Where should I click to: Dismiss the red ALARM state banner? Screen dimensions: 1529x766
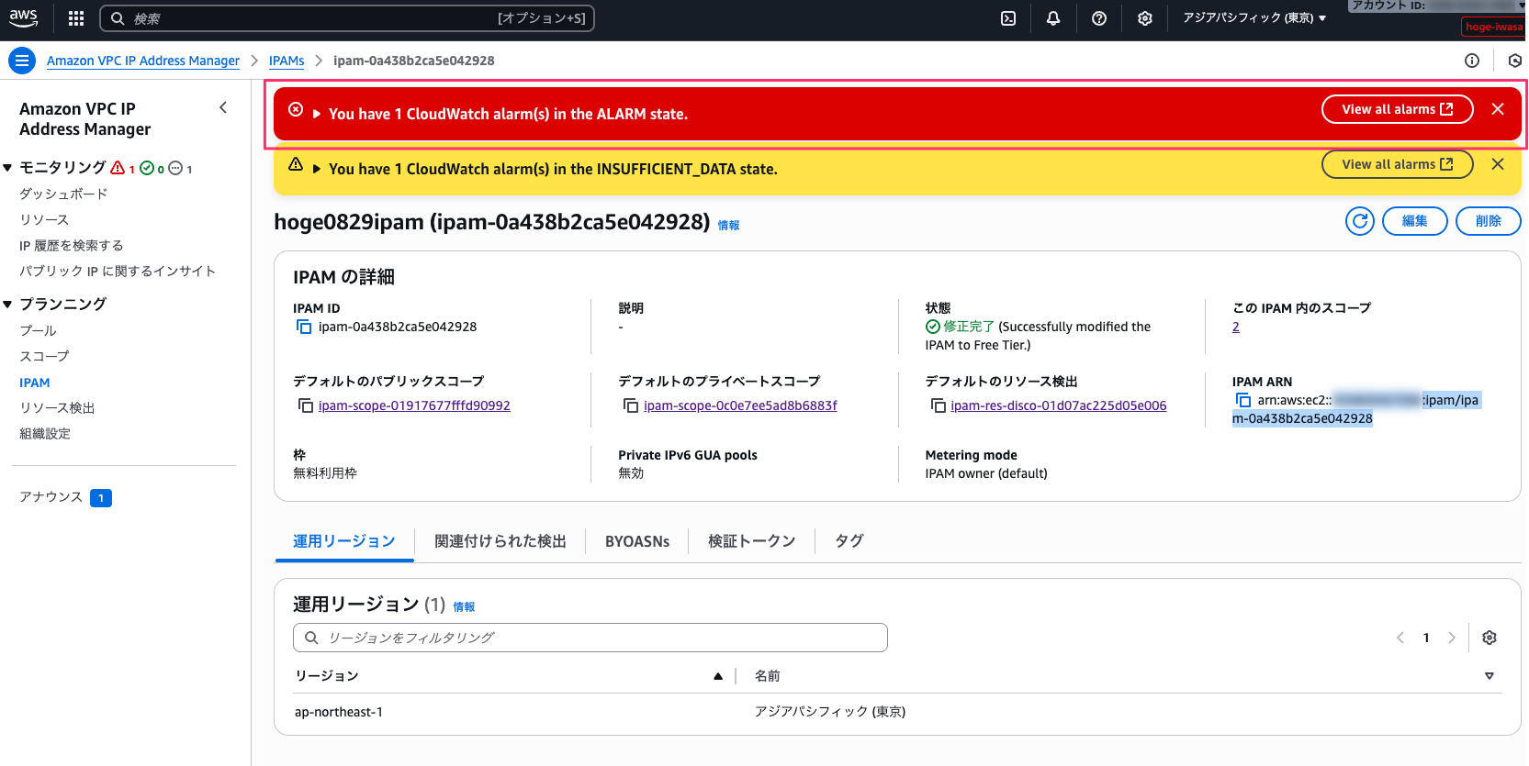point(1498,109)
